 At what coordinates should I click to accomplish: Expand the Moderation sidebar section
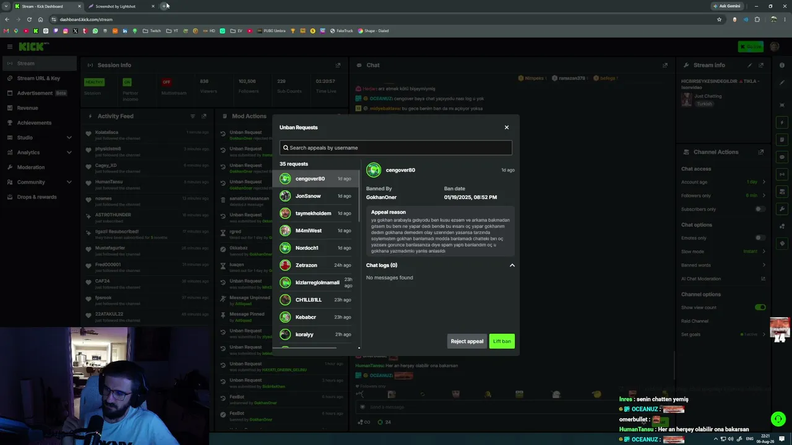pyautogui.click(x=40, y=167)
